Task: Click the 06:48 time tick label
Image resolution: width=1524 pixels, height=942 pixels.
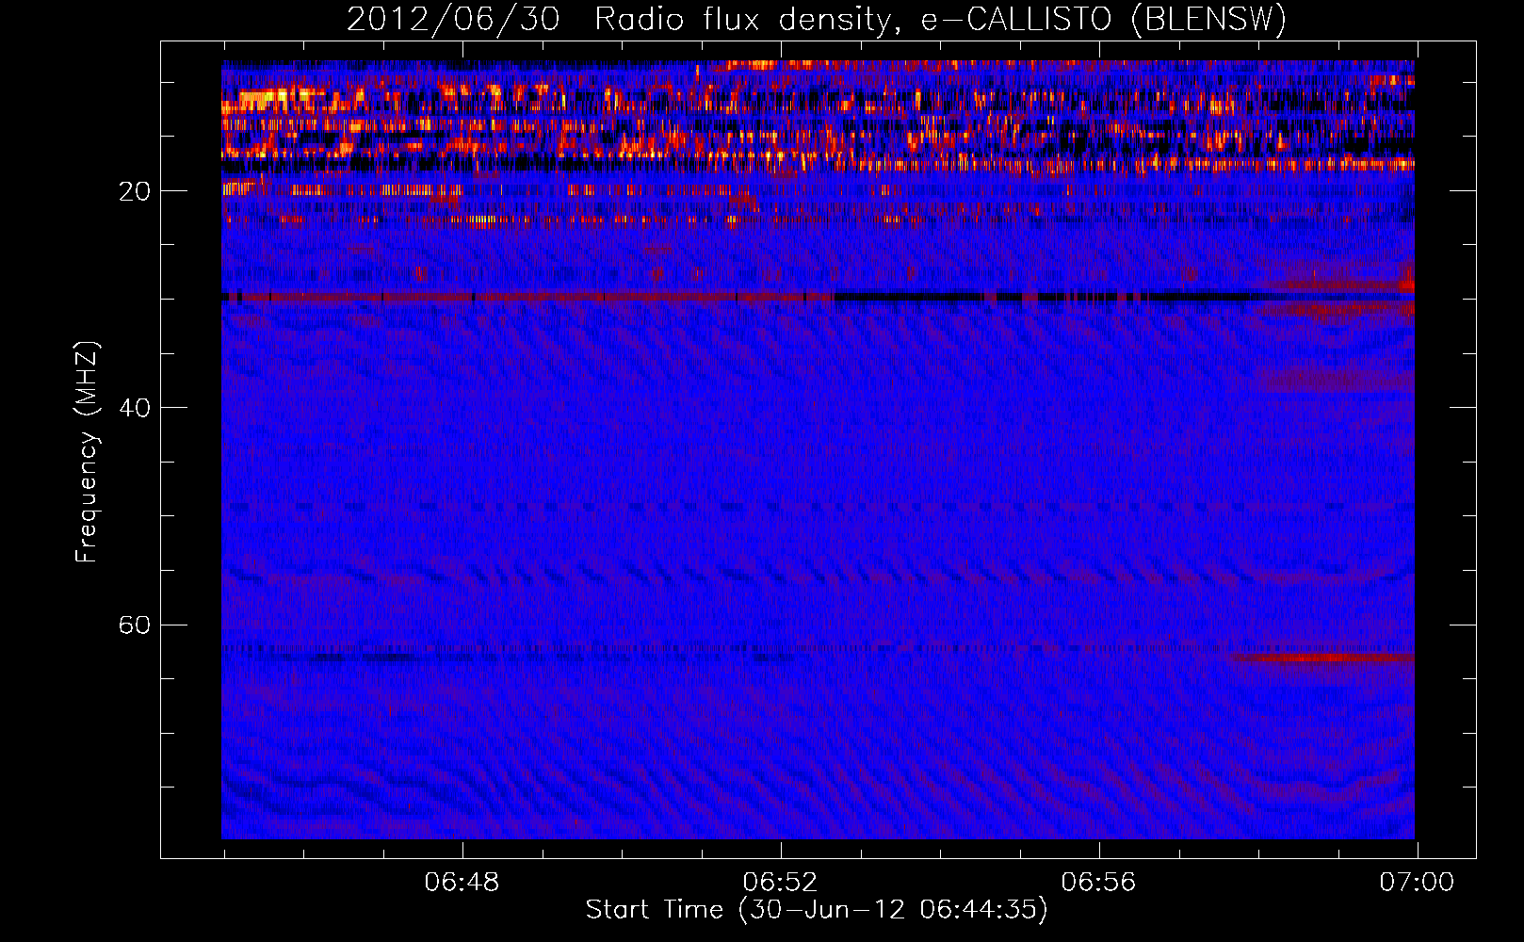Action: [x=462, y=883]
